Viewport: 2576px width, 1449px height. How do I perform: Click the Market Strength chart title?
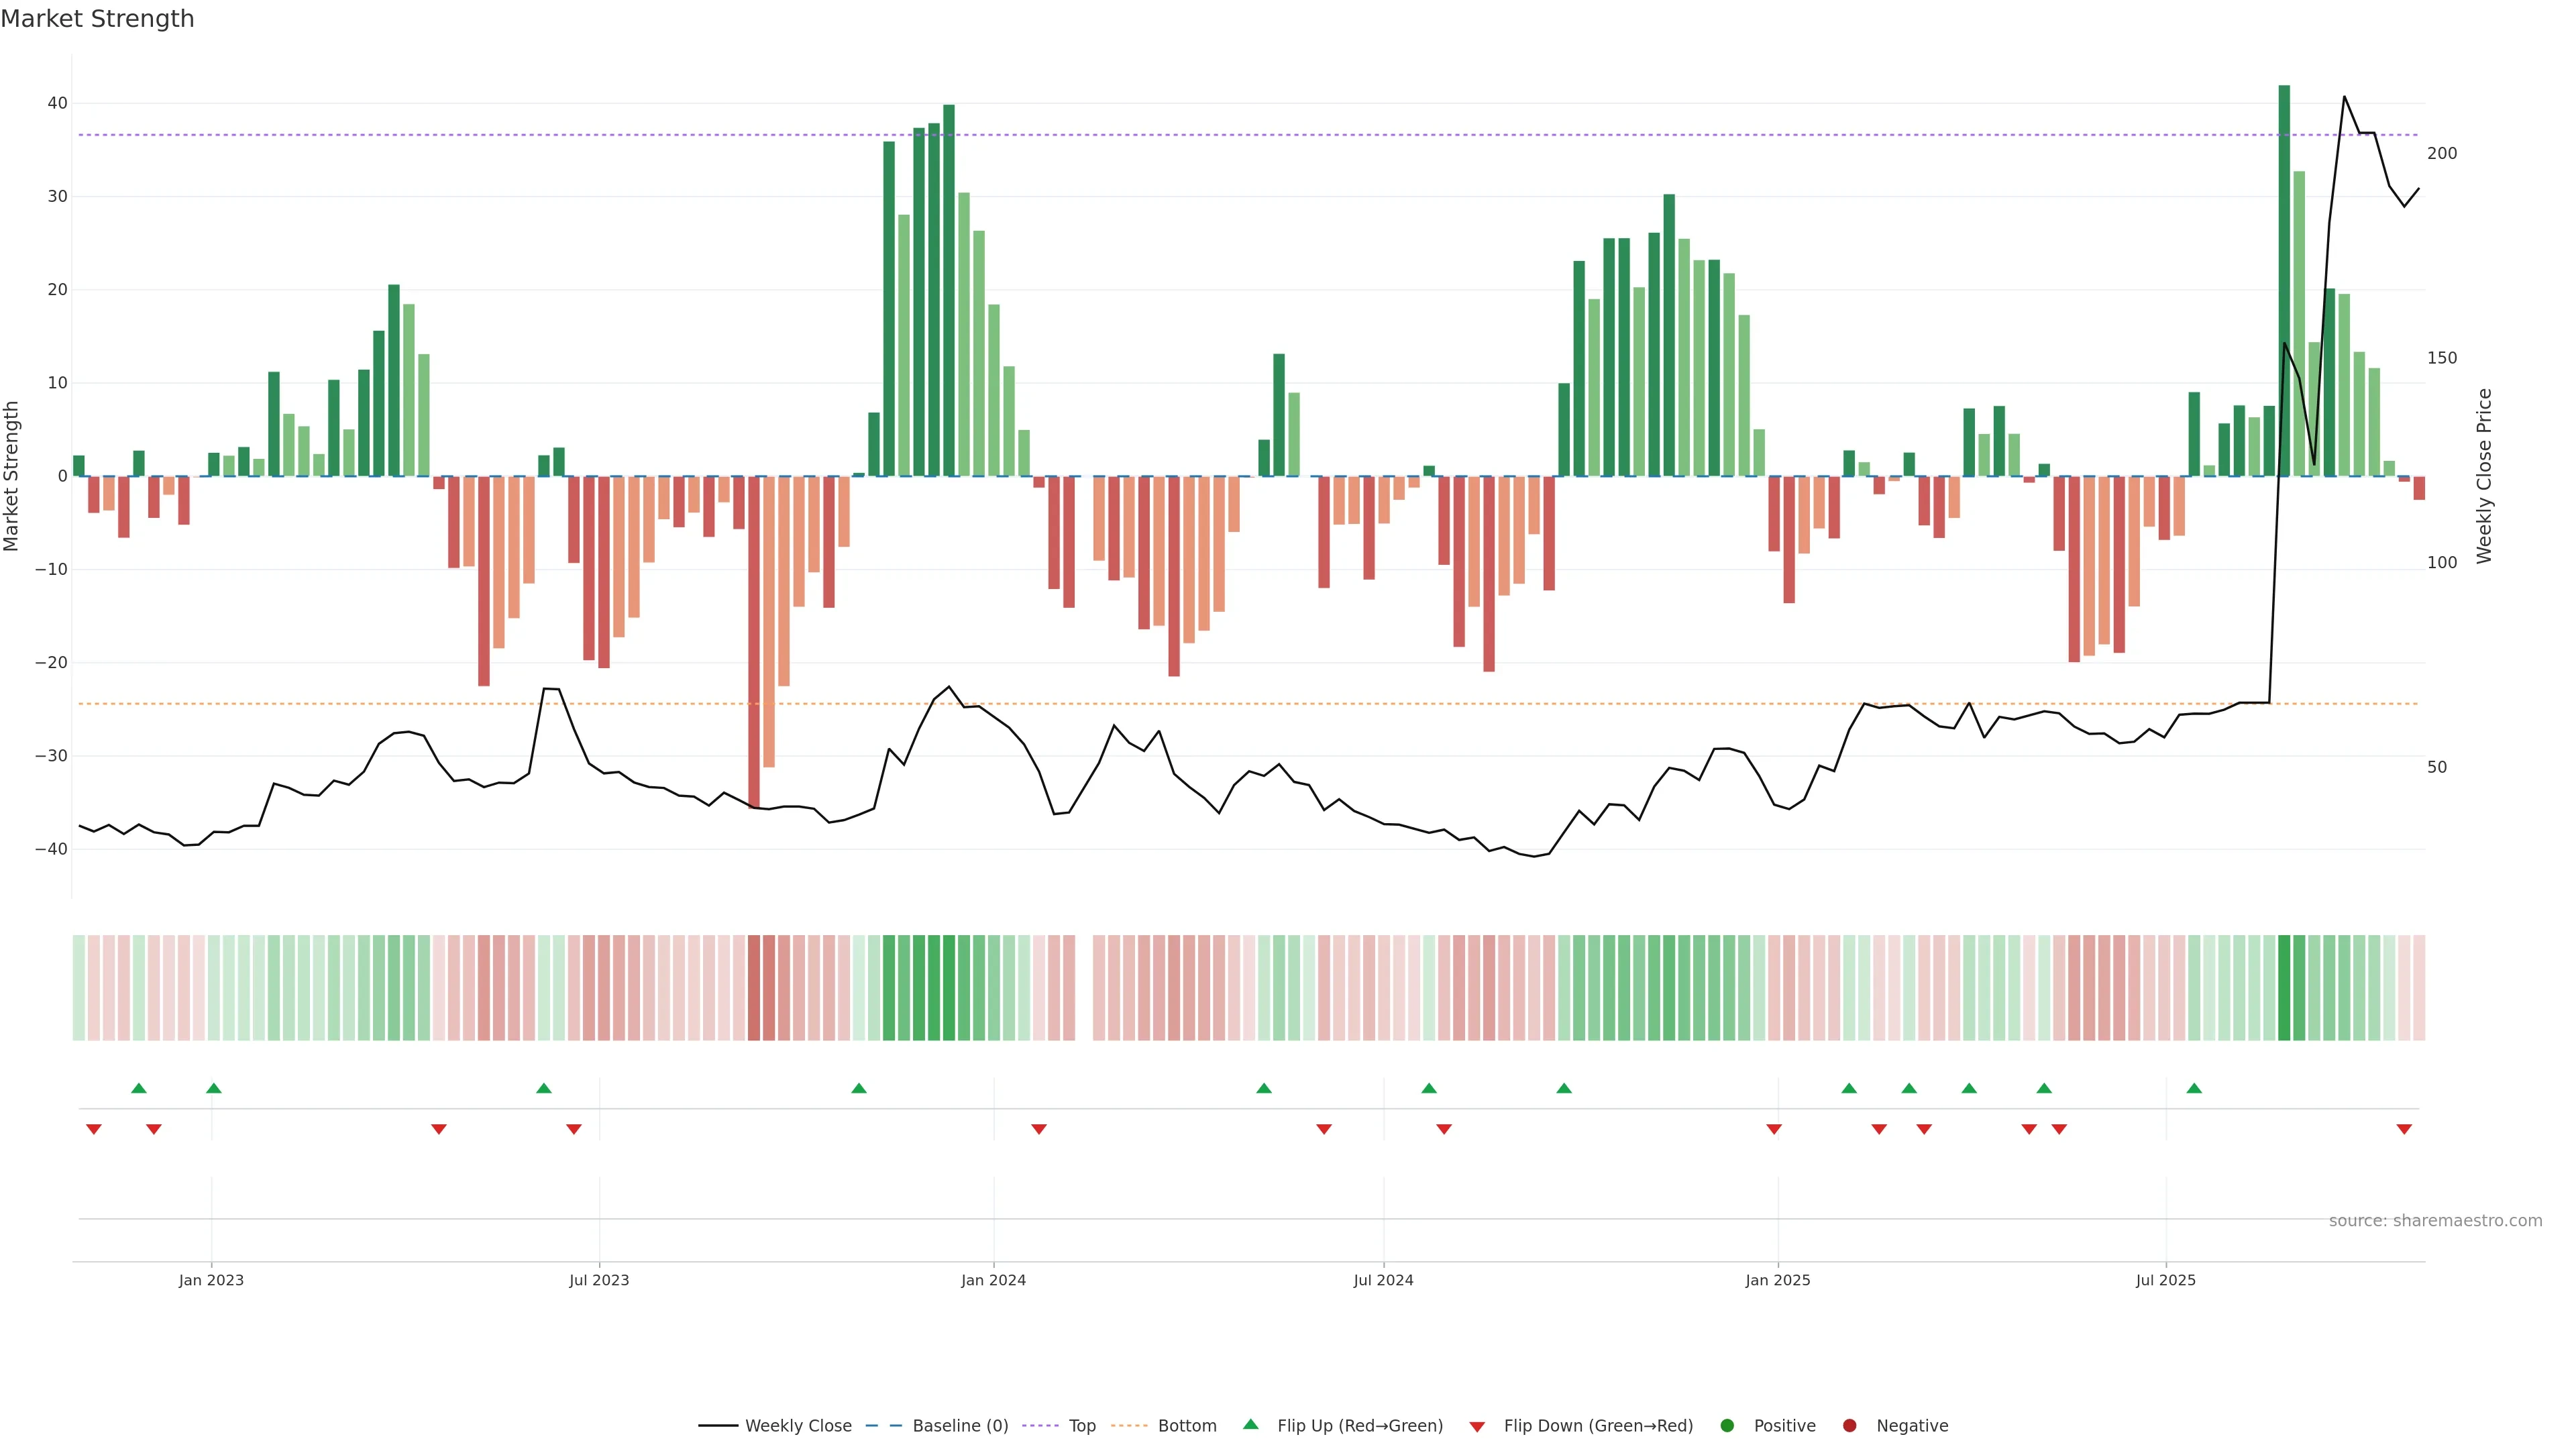coord(97,19)
